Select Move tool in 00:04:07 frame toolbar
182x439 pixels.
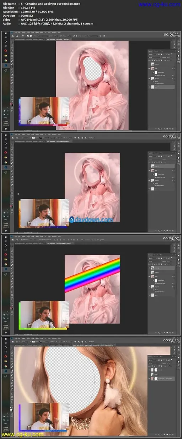coord(12,246)
